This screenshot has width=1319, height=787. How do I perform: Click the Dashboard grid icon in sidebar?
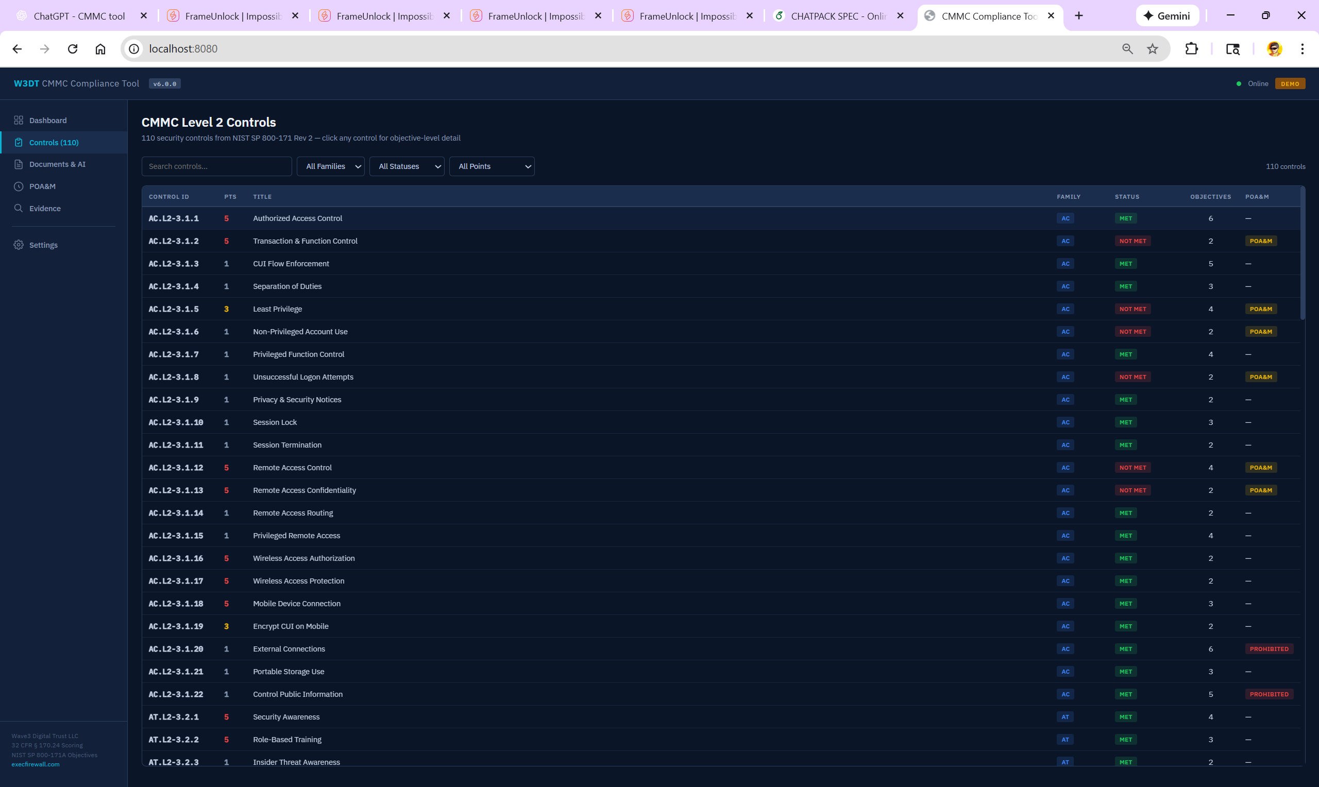coord(19,121)
